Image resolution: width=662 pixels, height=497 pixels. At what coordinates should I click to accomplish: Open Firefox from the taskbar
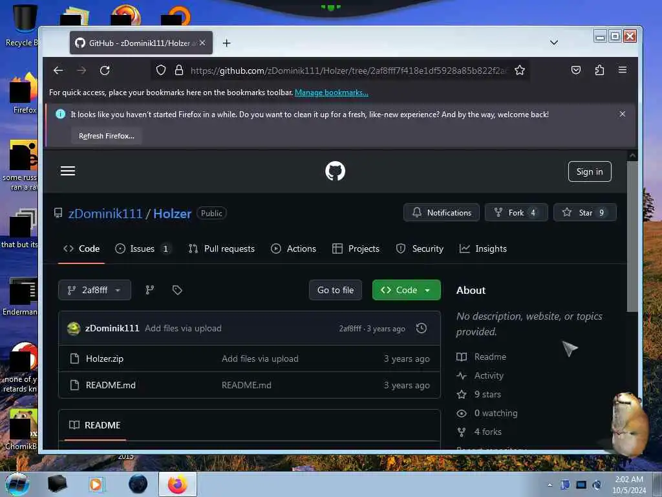click(178, 484)
